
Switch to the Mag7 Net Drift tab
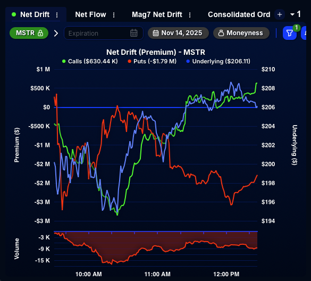click(157, 14)
